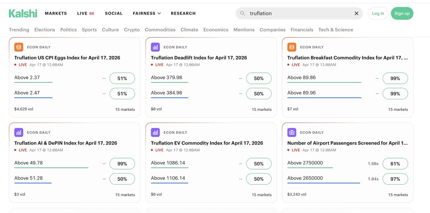The image size is (430, 213).
Task: Open the Live markets page
Action: (x=85, y=13)
